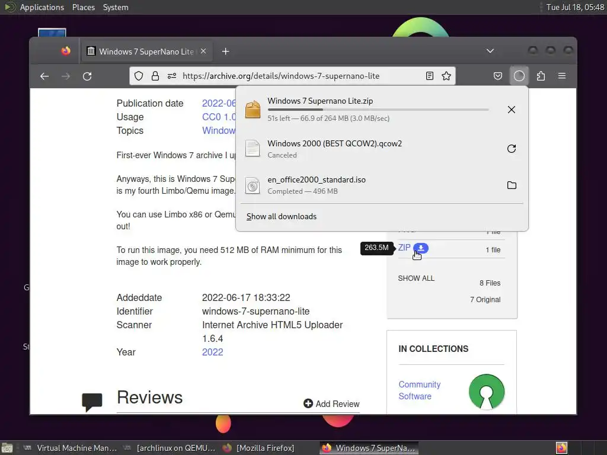Switch to Mozilla Firefox taskbar entry
This screenshot has width=607, height=455.
(x=258, y=448)
